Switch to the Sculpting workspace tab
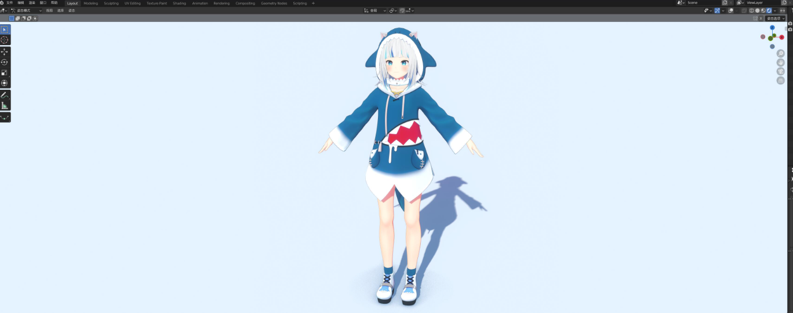 click(111, 3)
